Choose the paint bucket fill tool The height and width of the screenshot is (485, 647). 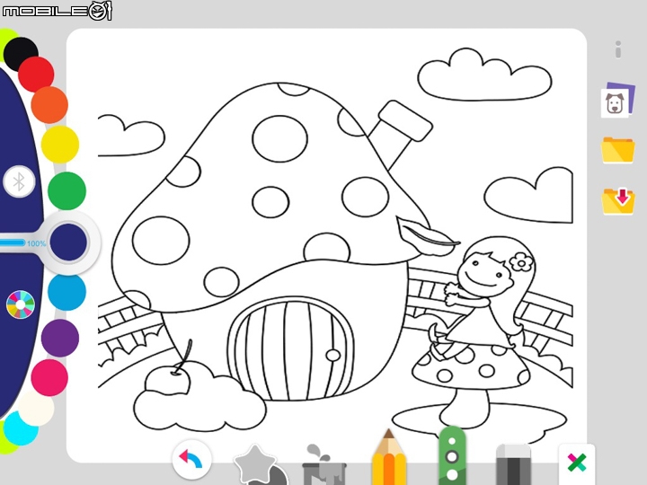[323, 465]
